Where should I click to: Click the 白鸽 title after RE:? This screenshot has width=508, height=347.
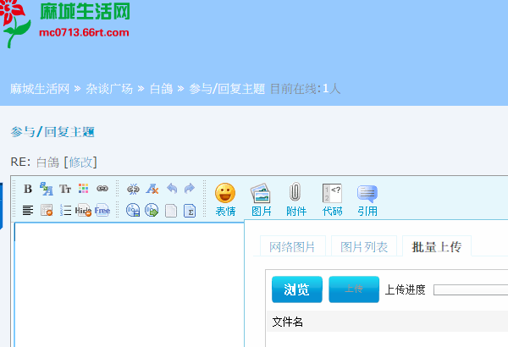(x=47, y=162)
